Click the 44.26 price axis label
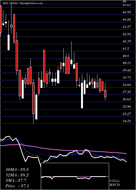Screen dimensions: 136x190 tap(126, 19)
